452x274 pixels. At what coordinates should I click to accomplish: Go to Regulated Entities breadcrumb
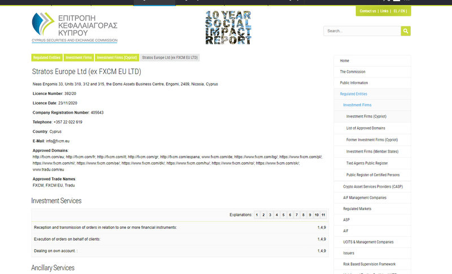47,58
